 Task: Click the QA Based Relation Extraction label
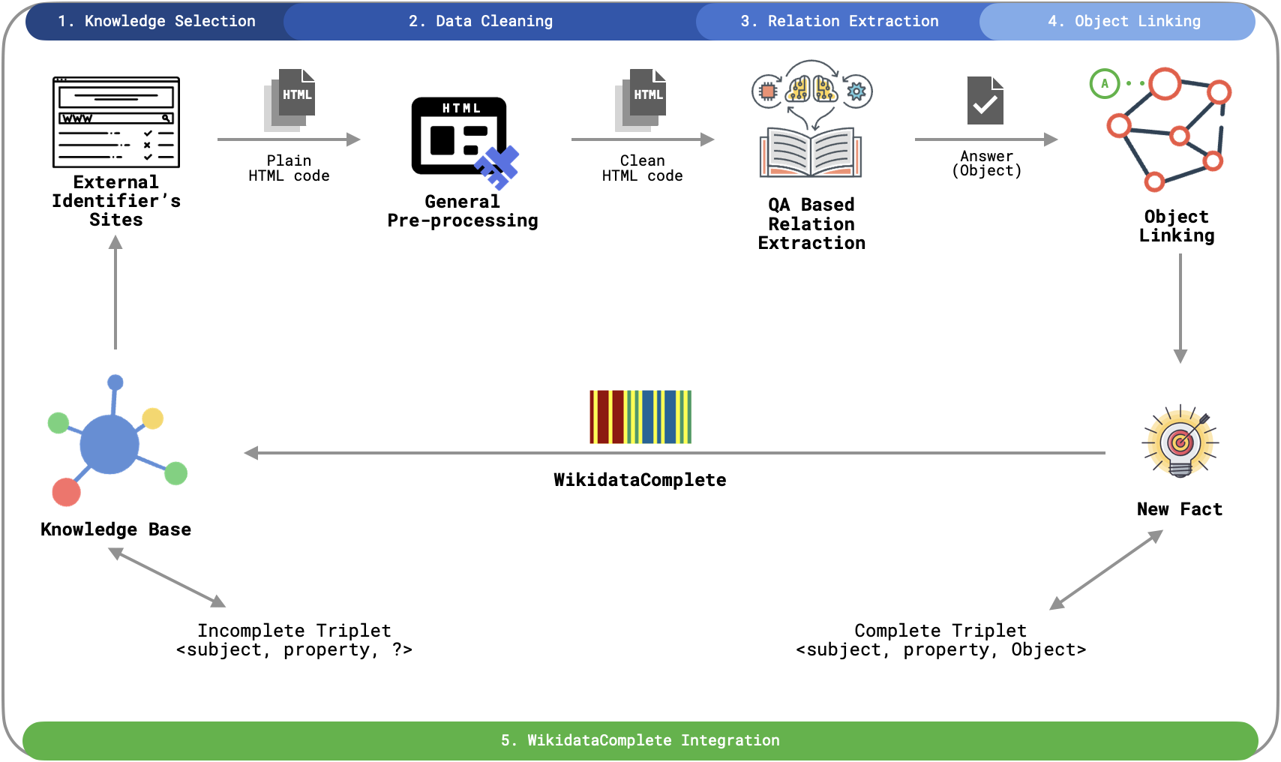coord(811,223)
